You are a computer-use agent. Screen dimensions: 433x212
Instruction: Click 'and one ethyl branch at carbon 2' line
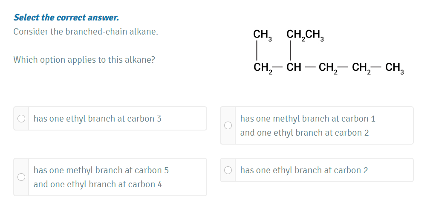point(304,133)
